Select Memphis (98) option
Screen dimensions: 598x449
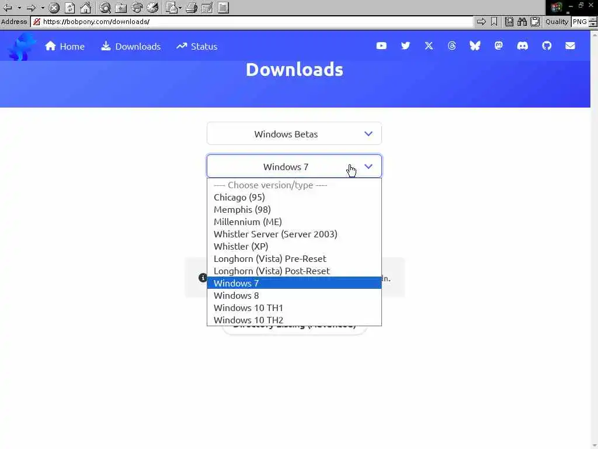pos(294,210)
